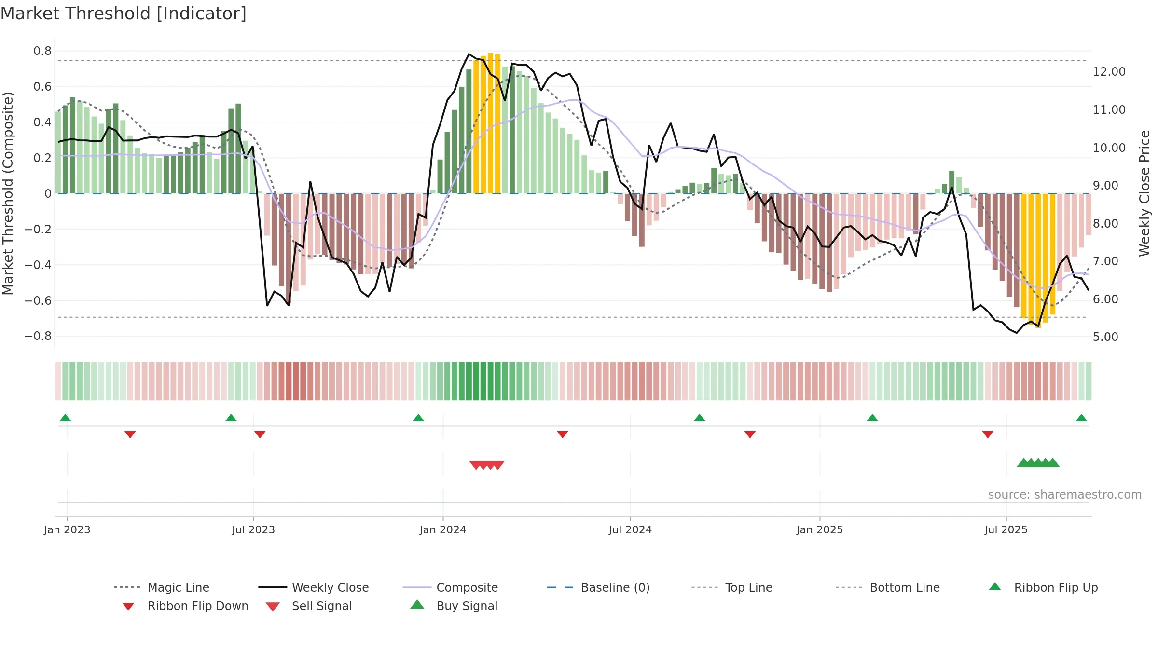Click the ribbon flip up marker after Jan 2025
The image size is (1158, 651).
[x=872, y=418]
